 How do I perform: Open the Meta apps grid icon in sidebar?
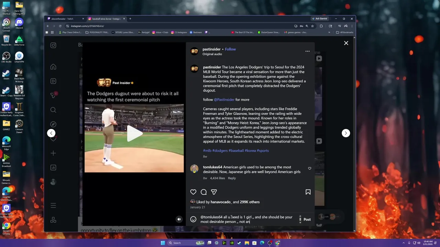(53, 220)
